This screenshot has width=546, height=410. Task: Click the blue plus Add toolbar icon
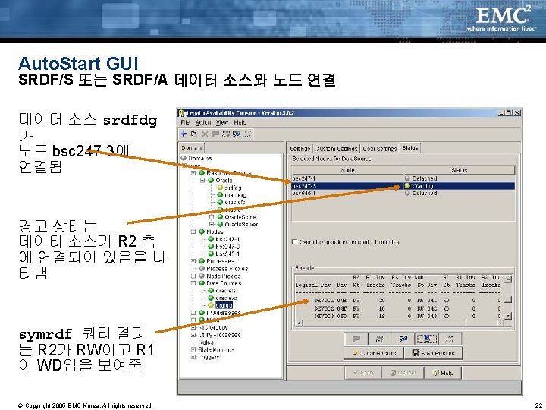[x=184, y=134]
